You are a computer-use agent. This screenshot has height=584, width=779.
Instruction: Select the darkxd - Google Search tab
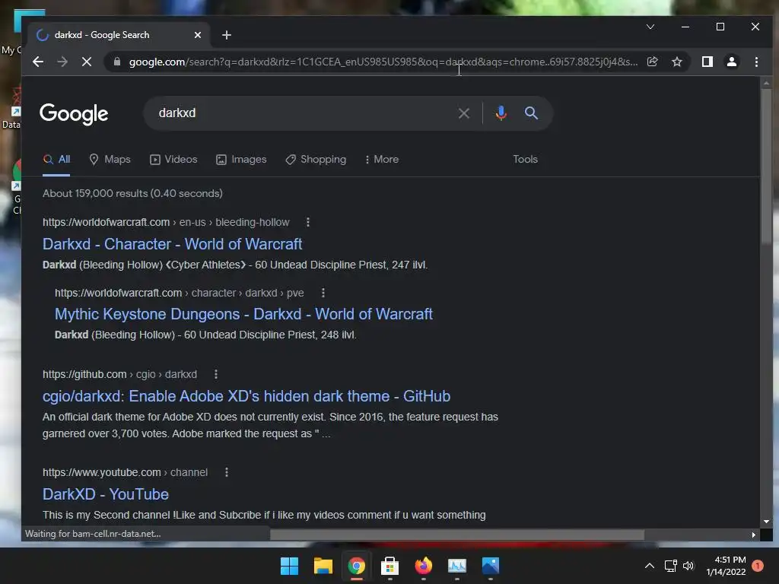coord(119,35)
